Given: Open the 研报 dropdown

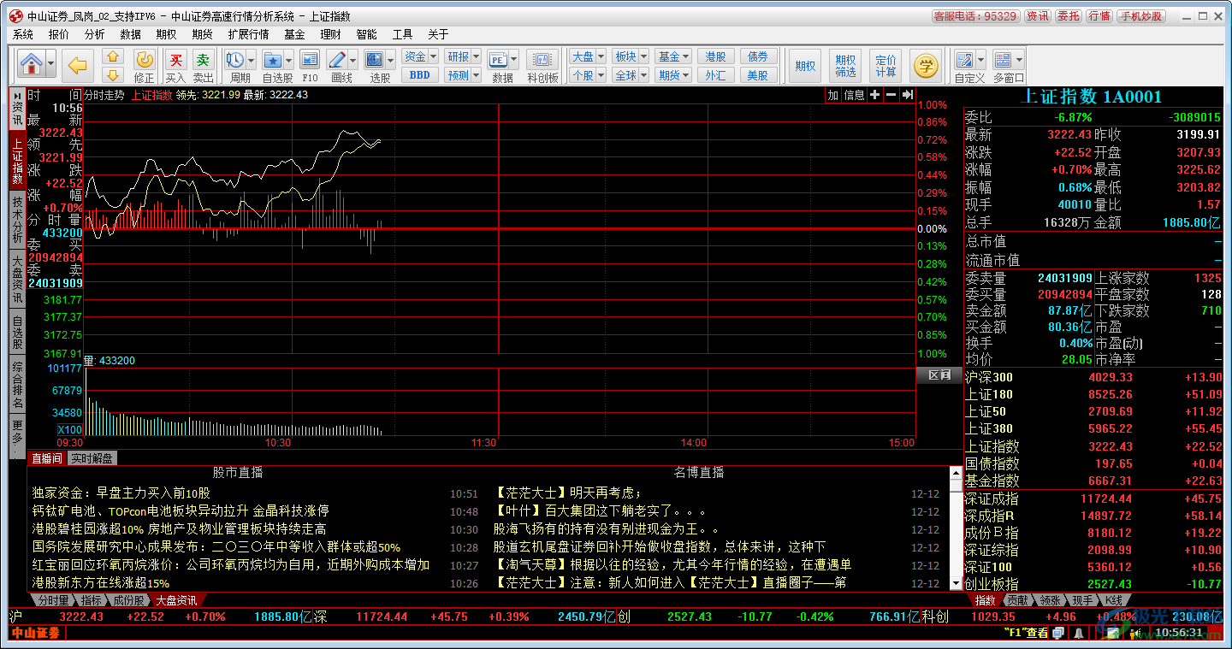Looking at the screenshot, I should [x=463, y=56].
